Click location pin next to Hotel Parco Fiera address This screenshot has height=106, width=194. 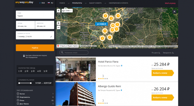pyautogui.click(x=122, y=66)
